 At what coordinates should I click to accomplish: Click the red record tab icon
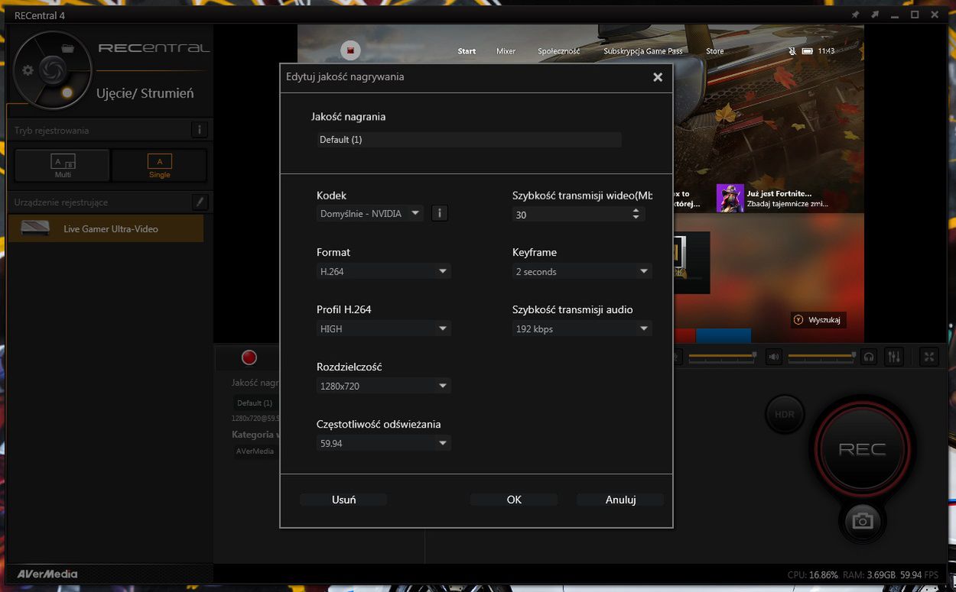[249, 357]
